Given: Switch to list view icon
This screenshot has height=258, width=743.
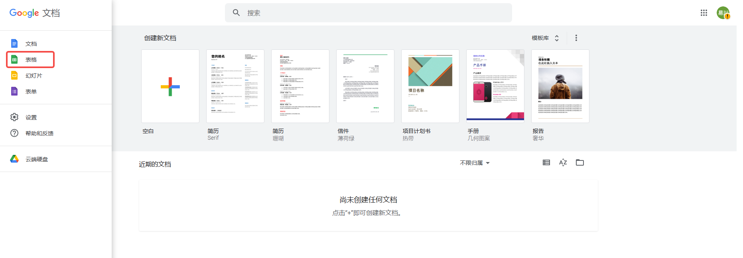Looking at the screenshot, I should pos(546,162).
